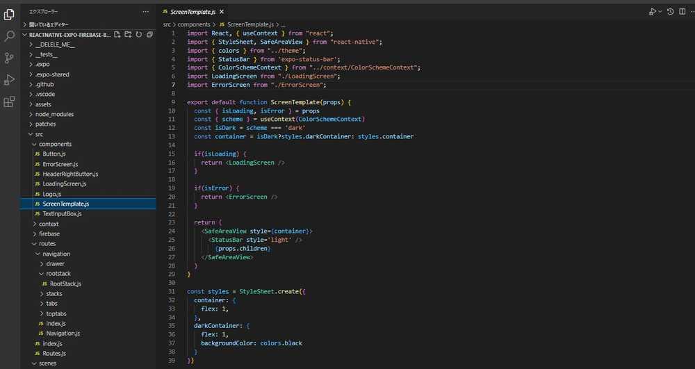Expand the toptabs folder
Screen dimensions: 695x369
(x=89, y=313)
